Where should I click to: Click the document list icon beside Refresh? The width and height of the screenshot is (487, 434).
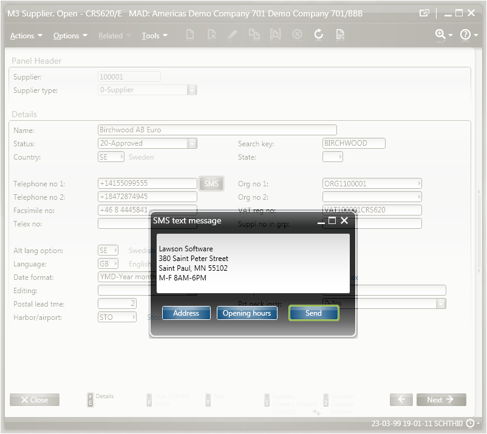click(340, 35)
